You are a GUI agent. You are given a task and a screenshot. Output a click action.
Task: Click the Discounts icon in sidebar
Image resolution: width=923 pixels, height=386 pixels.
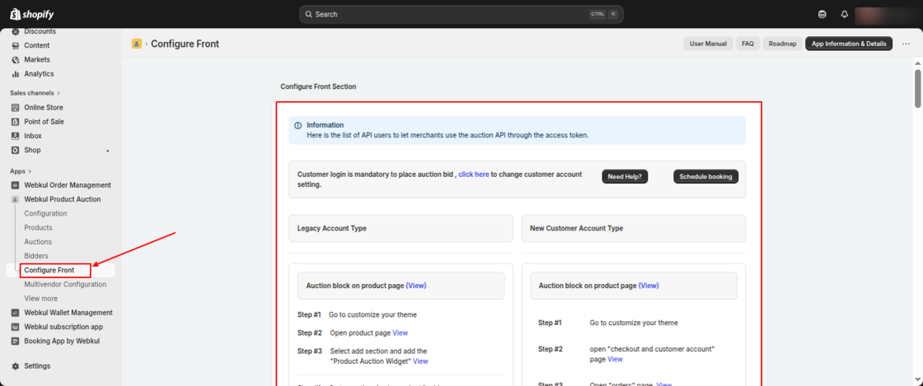16,32
